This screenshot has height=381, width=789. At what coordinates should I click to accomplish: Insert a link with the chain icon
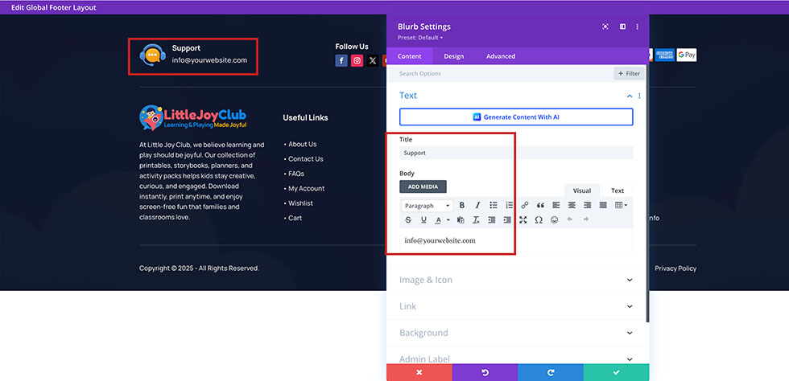tap(525, 206)
